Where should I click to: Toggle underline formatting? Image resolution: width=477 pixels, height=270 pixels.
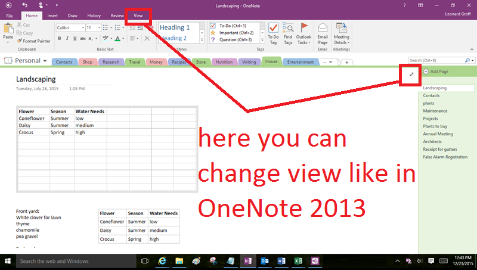click(x=75, y=38)
